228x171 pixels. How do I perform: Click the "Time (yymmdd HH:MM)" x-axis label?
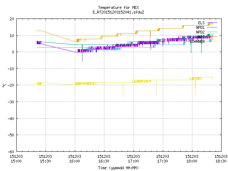point(118,168)
